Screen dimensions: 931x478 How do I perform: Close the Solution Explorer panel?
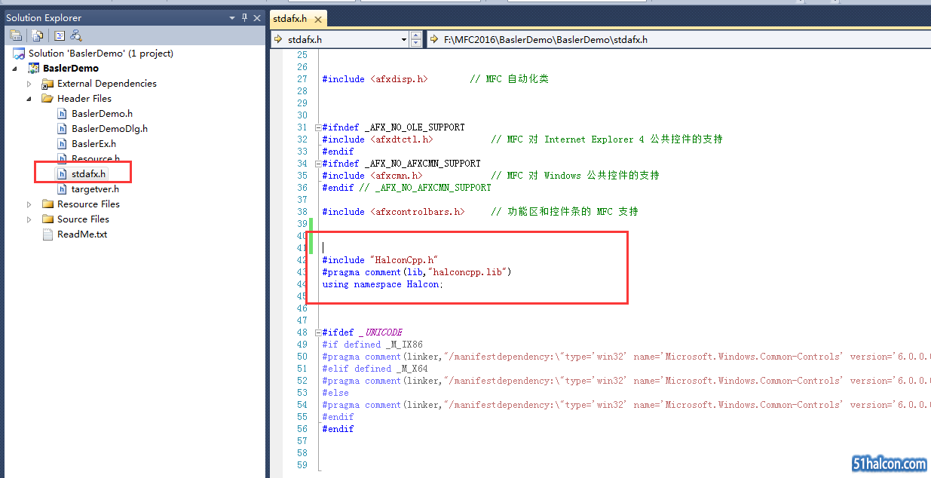[x=257, y=17]
